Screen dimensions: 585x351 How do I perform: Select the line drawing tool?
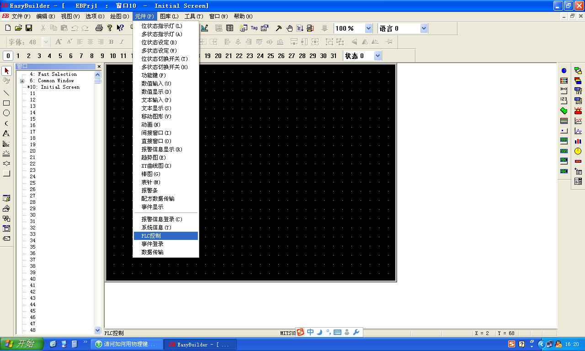[6, 93]
